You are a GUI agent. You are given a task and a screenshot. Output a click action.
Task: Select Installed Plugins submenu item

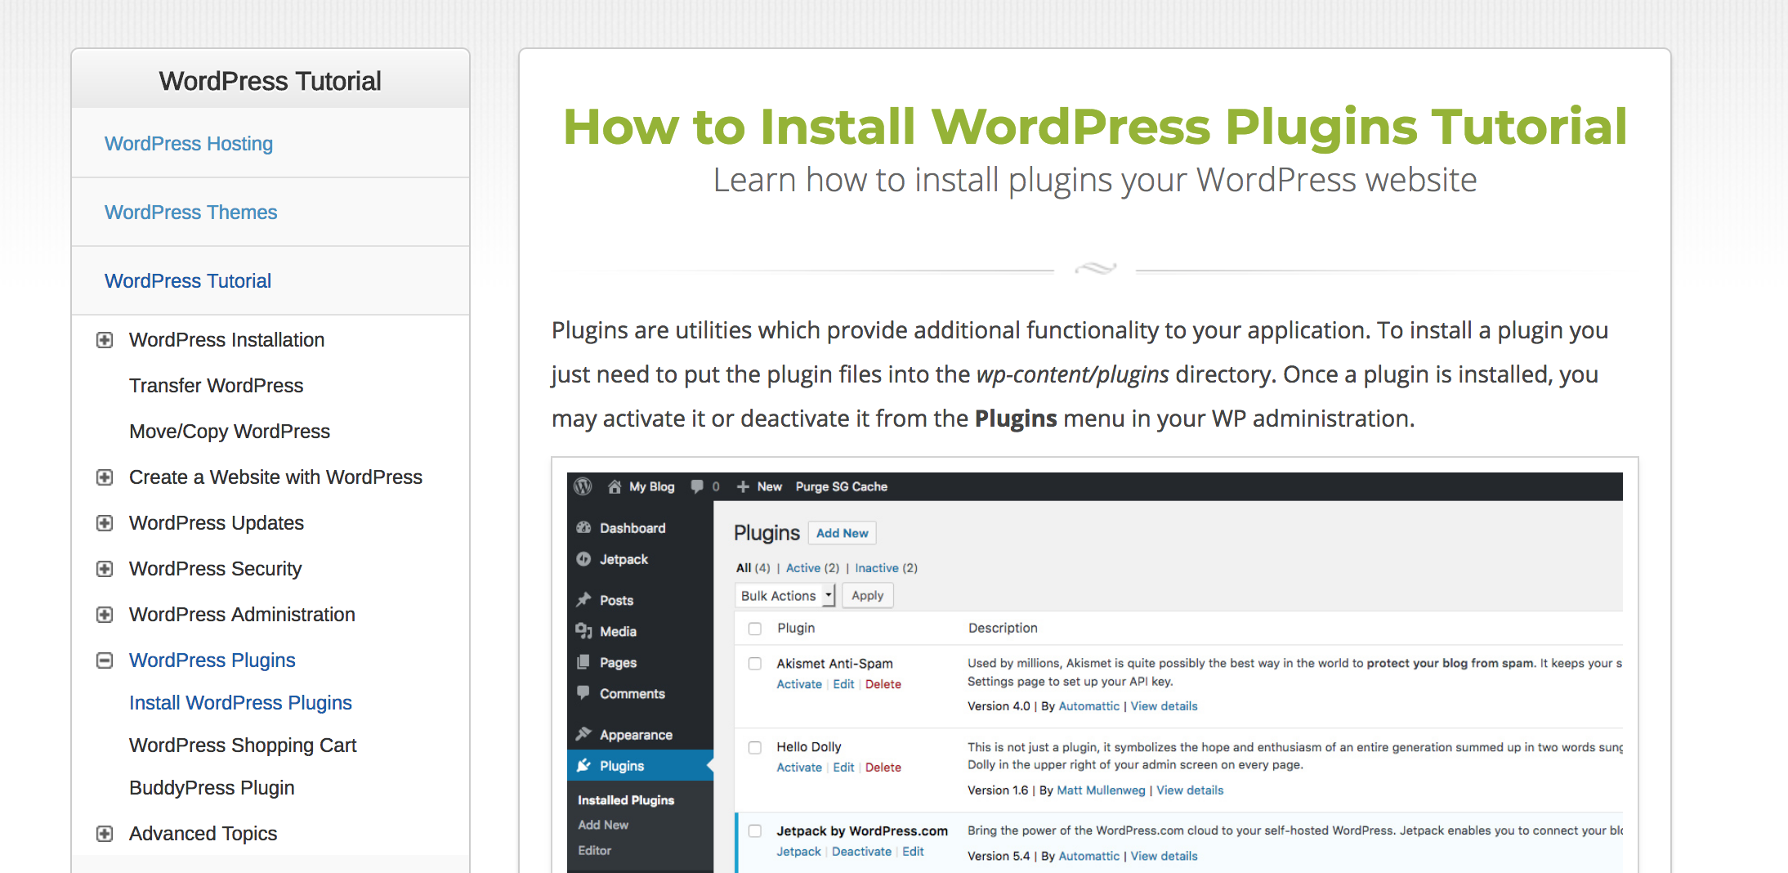(626, 800)
